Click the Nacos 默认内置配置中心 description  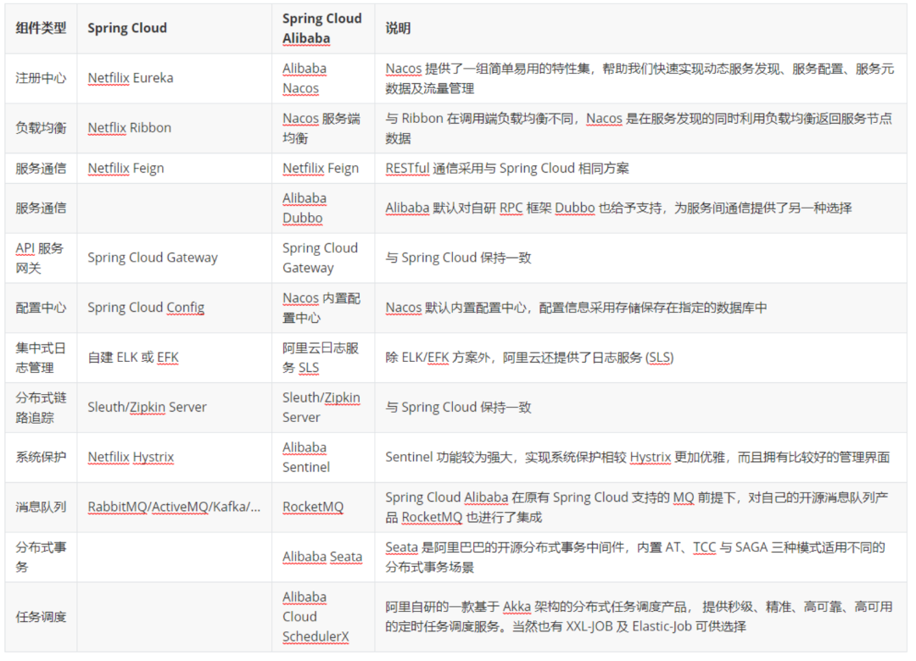coord(576,308)
